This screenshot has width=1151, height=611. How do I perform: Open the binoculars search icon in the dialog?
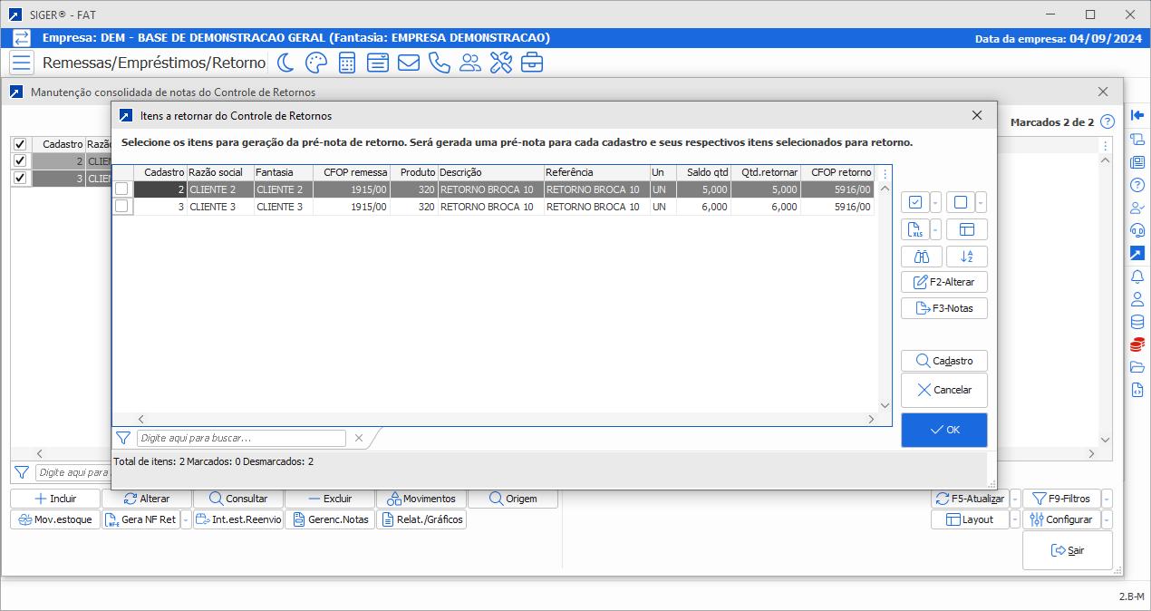[921, 257]
